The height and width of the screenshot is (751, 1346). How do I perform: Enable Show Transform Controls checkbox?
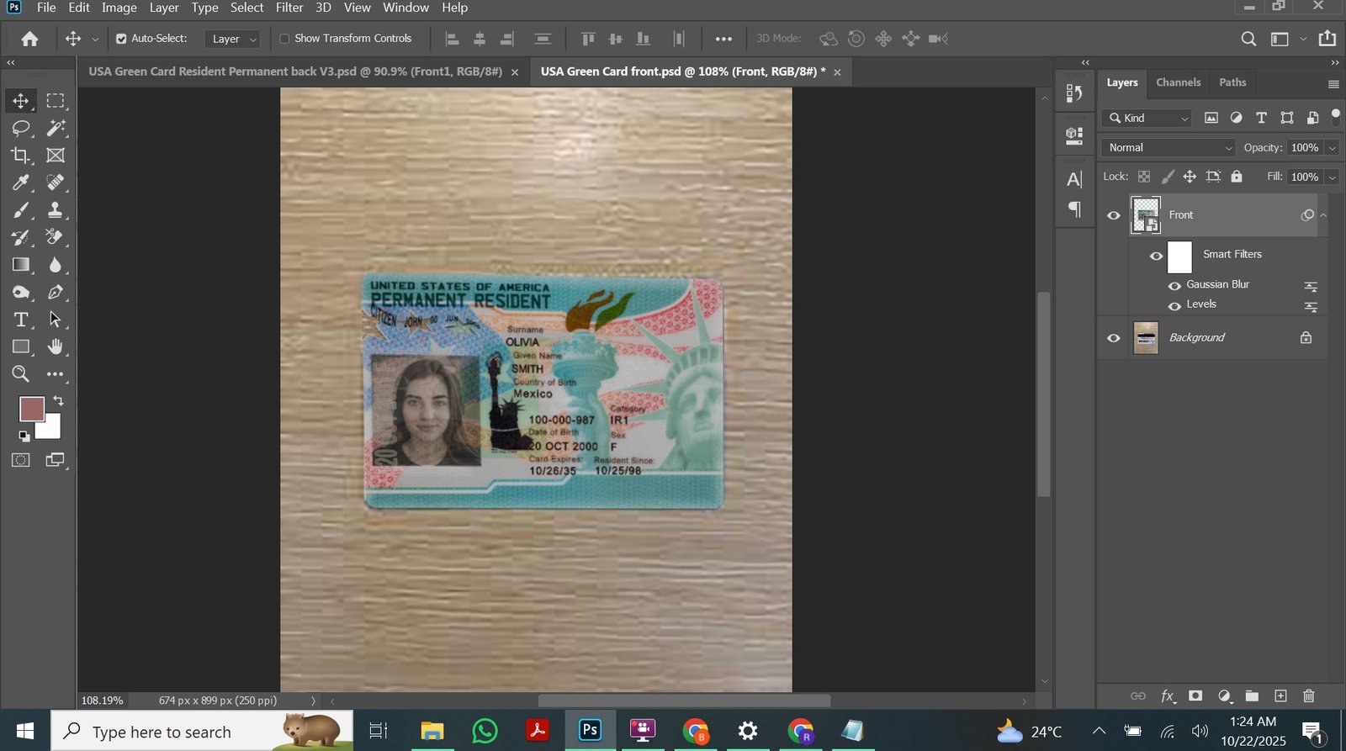click(284, 39)
